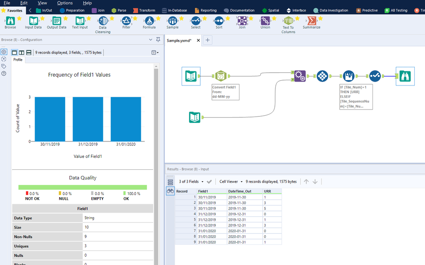Switch to the Transform tool category
Image resolution: width=425 pixels, height=265 pixels.
[143, 10]
